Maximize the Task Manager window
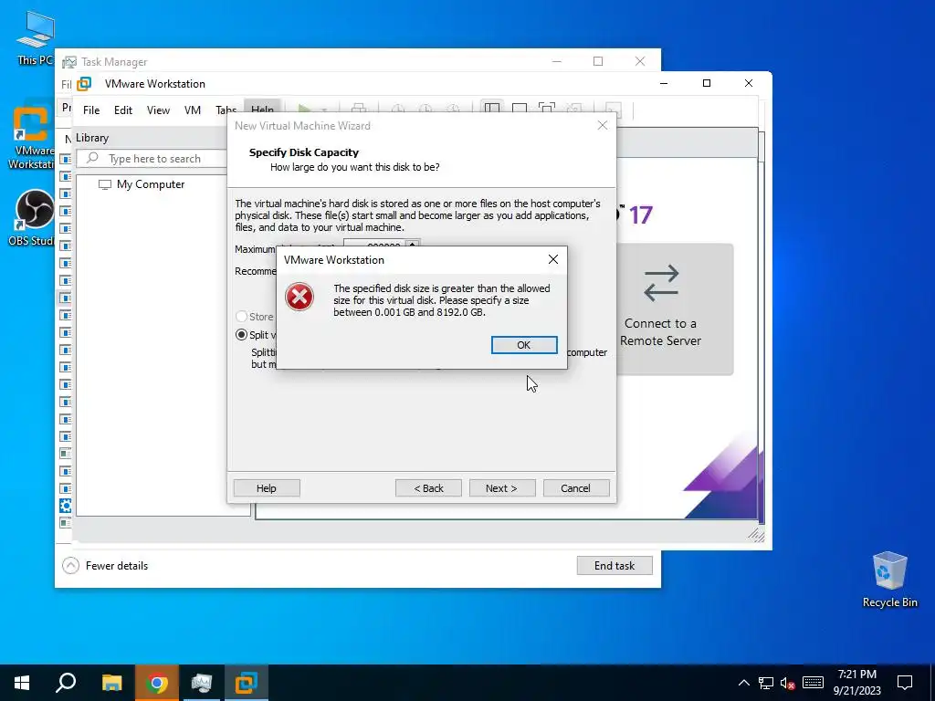The height and width of the screenshot is (701, 935). [x=598, y=61]
